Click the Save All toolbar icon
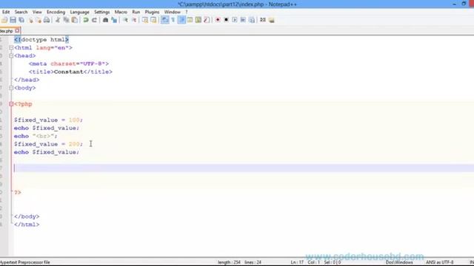Viewport: 474px width, 266px height. [x=21, y=20]
